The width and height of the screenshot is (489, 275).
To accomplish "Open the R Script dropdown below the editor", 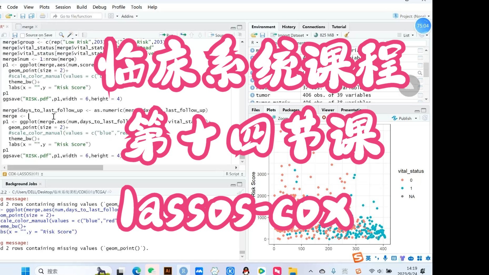I will pyautogui.click(x=234, y=174).
